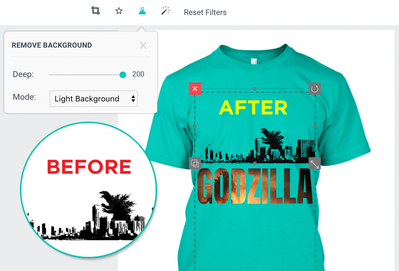Open the star filters icon

(119, 11)
